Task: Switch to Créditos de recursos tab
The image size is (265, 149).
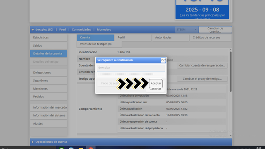Action: [x=210, y=38]
